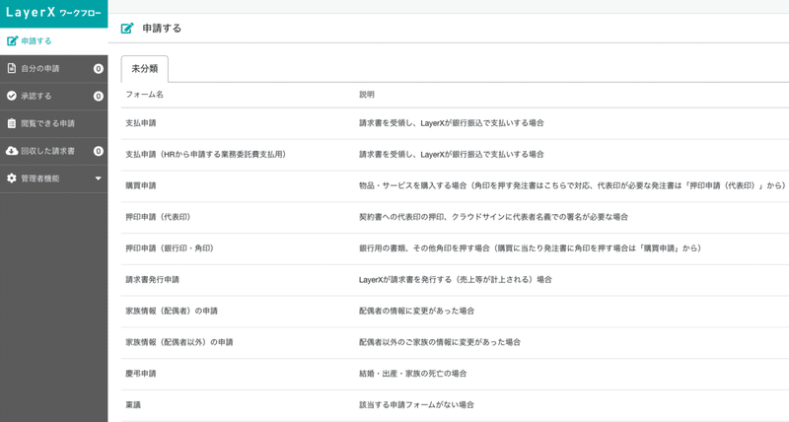Open 申請する in the sidebar
789x422 pixels.
[x=54, y=41]
